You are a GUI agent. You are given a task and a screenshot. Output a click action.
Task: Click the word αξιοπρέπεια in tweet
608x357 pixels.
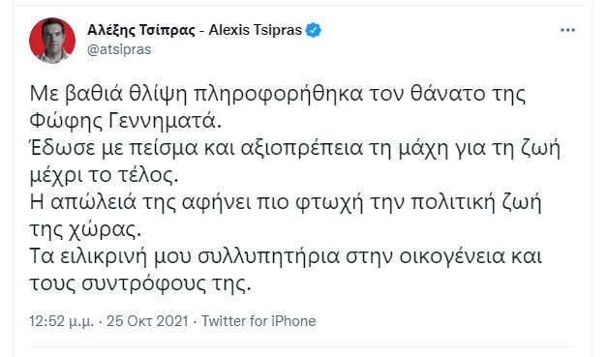(302, 148)
